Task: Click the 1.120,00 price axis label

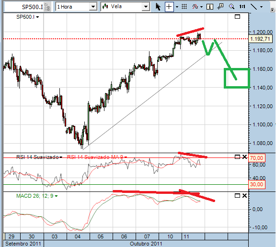Action: [x=263, y=106]
